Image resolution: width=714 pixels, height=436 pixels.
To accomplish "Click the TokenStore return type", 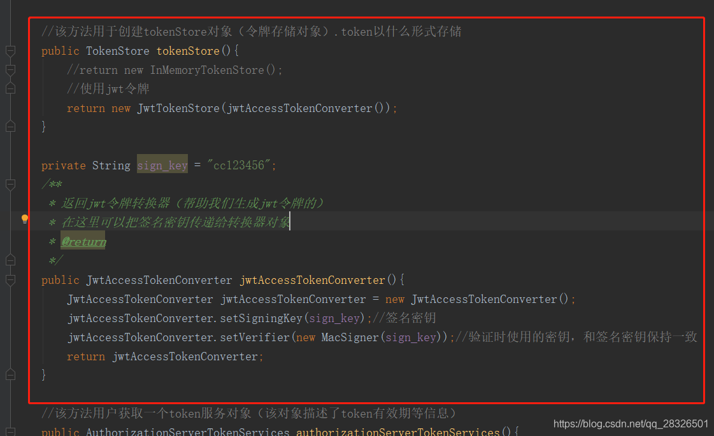I will [x=117, y=51].
